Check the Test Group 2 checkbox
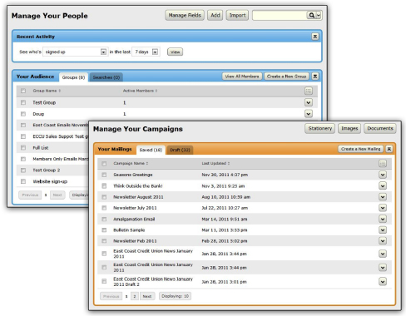 pyautogui.click(x=23, y=170)
